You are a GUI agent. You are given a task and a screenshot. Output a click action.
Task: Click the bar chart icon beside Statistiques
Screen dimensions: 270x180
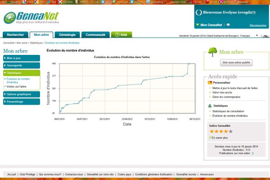point(210,106)
